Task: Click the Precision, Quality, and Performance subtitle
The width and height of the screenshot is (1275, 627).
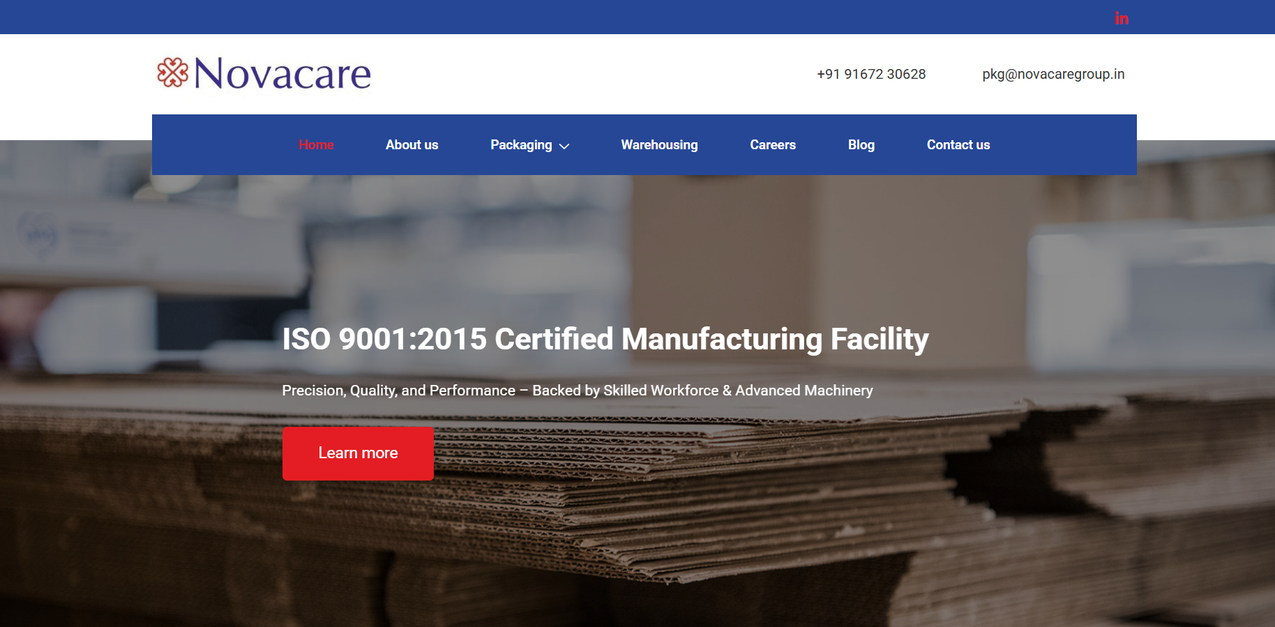Action: coord(577,391)
